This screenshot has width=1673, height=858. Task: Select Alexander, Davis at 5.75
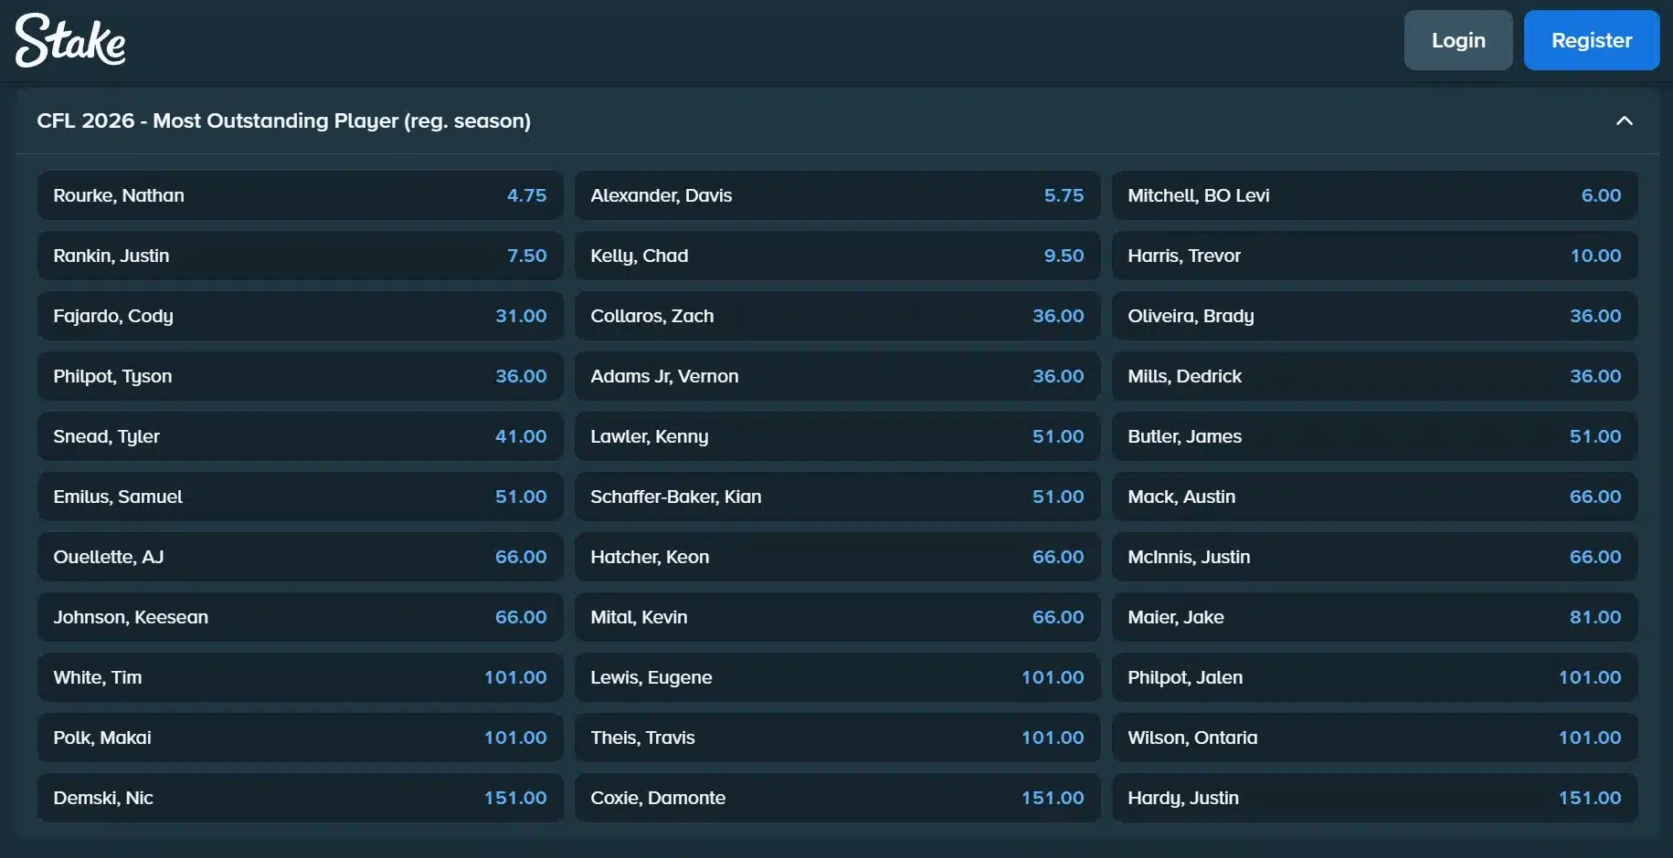(837, 195)
